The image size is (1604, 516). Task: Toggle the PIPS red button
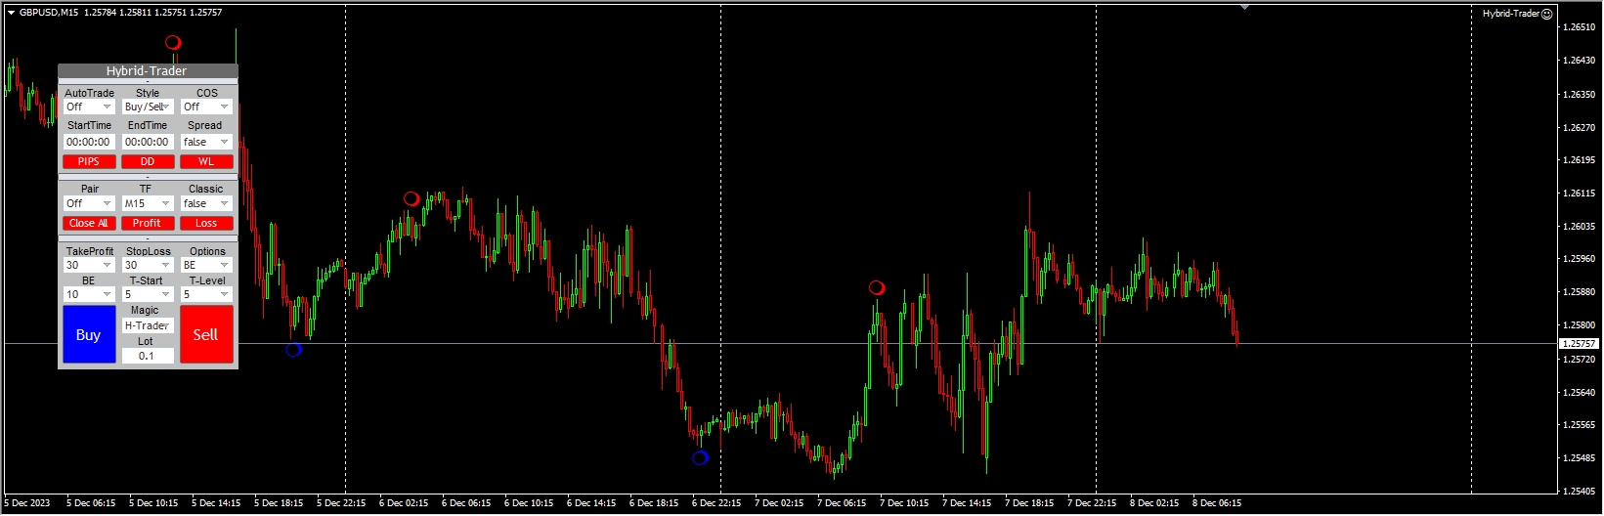89,161
